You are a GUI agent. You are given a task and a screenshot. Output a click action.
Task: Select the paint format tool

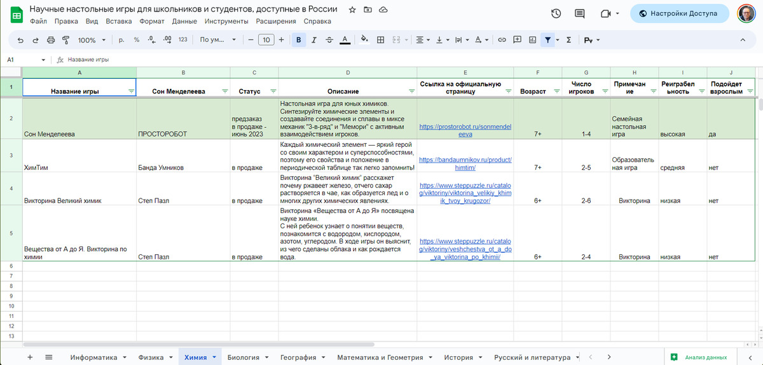pos(66,40)
